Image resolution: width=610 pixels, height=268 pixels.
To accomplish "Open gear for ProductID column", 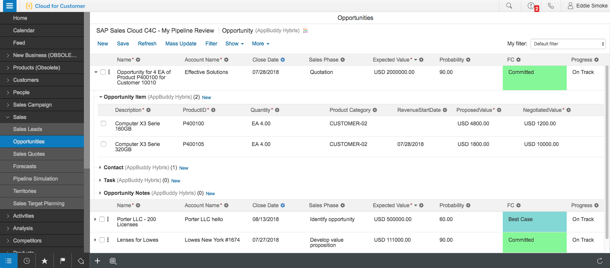I will (213, 110).
